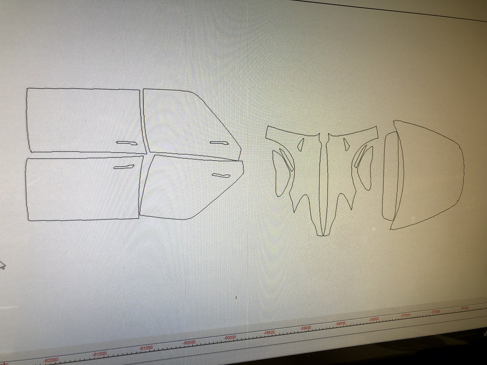Screen dimensions: 487x365
Task: Select the lower-left rectangular door panel outline
Action: click(x=84, y=188)
